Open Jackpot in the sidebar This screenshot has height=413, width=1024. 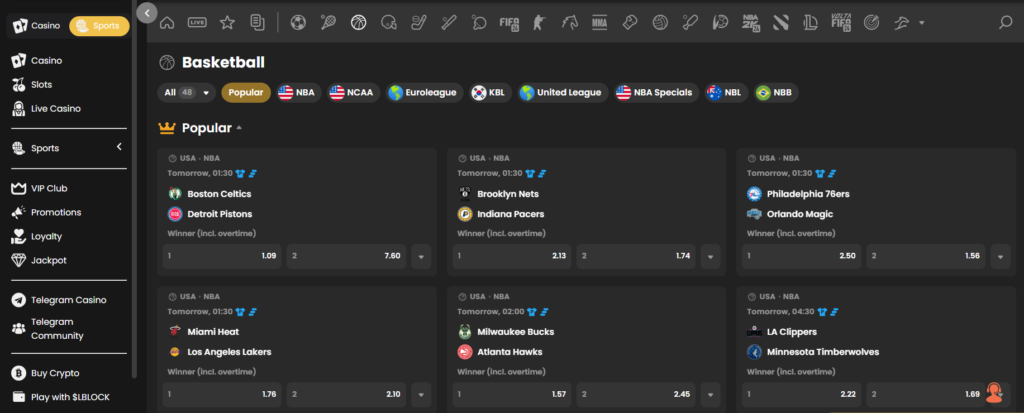(39, 260)
